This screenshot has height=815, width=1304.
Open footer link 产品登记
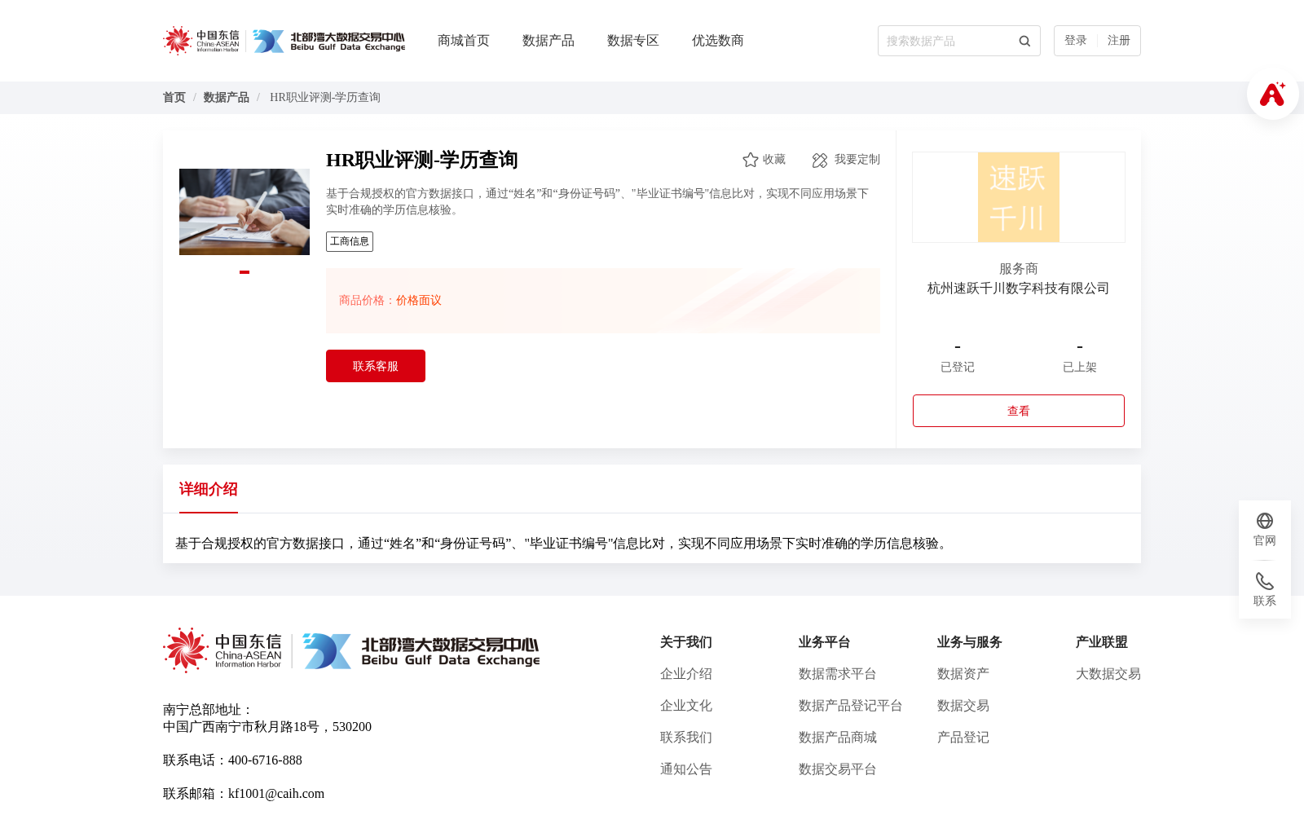(x=963, y=738)
